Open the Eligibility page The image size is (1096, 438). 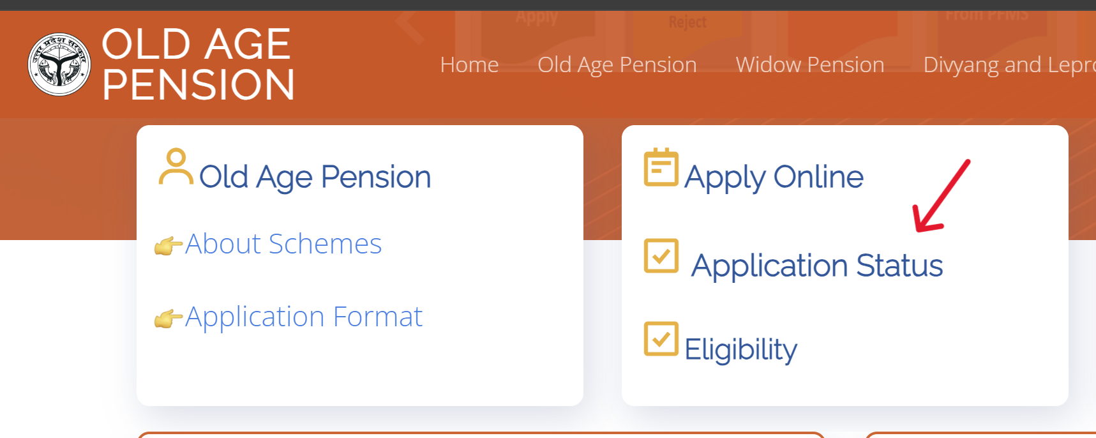(x=740, y=348)
